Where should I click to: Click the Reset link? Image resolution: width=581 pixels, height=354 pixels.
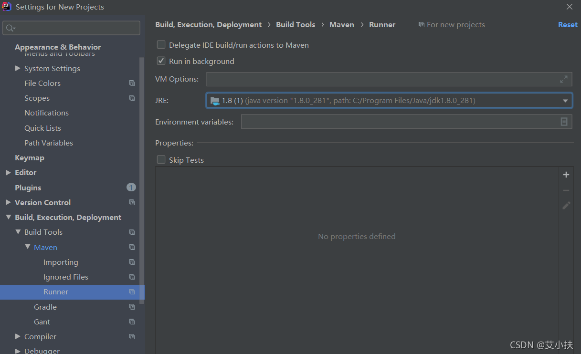pyautogui.click(x=568, y=25)
